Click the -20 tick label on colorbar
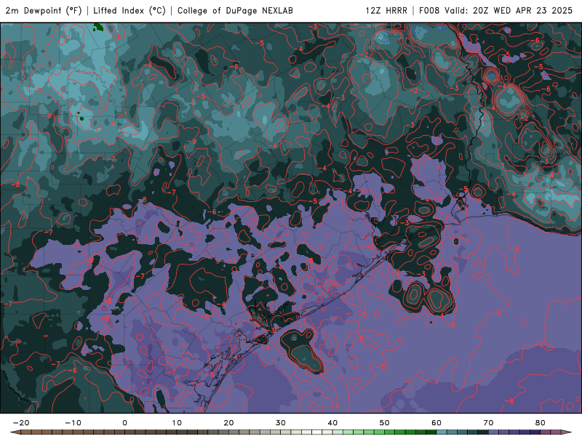Screen dimensions: 582x436 (x=21, y=423)
